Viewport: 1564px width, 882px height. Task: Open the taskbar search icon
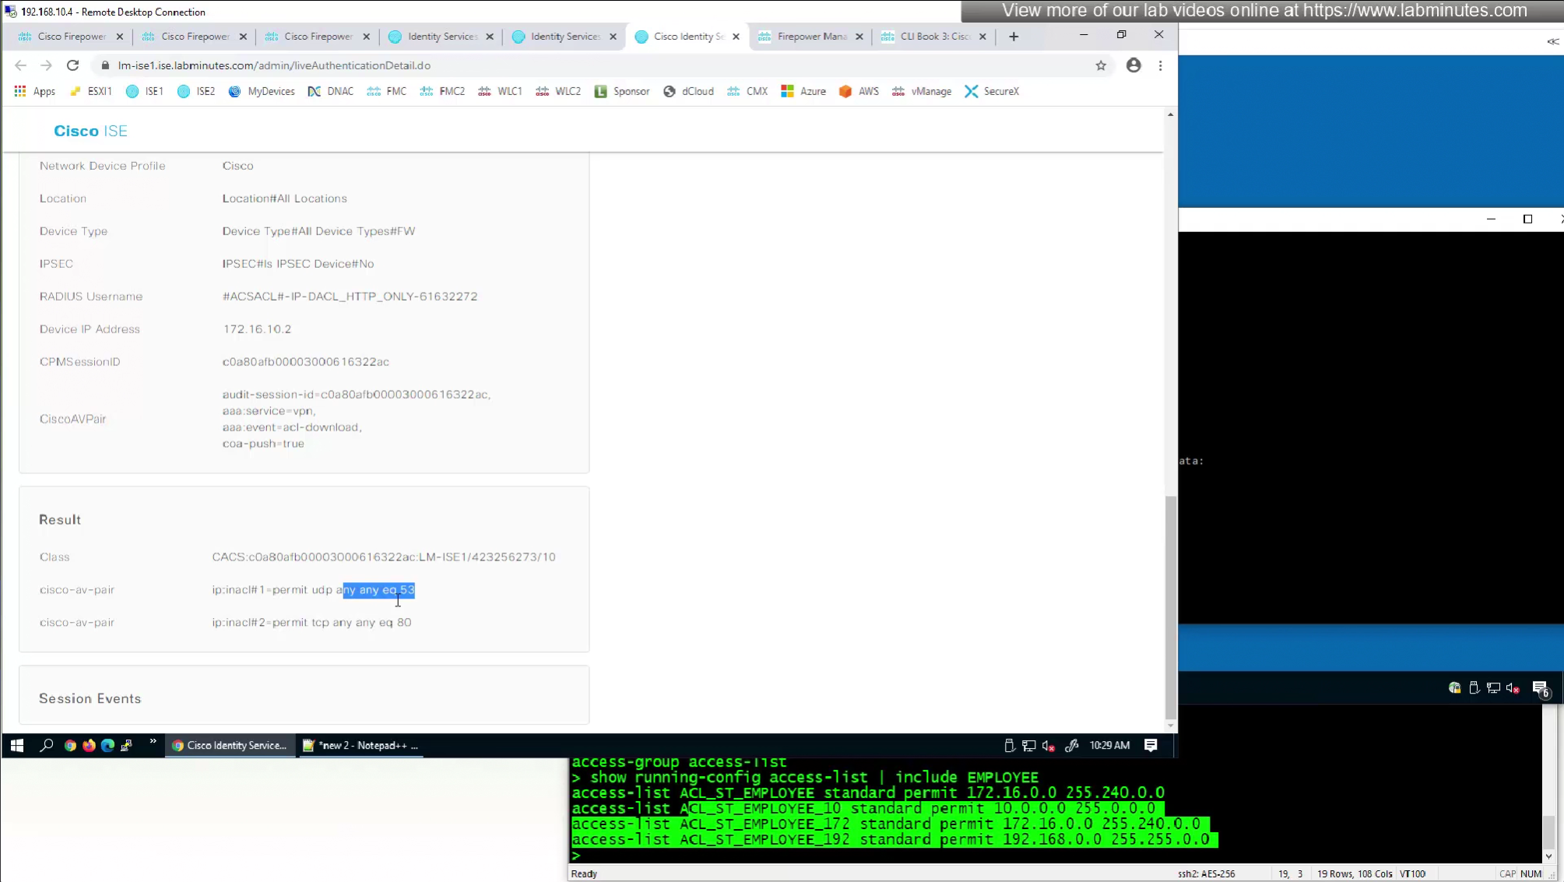46,745
